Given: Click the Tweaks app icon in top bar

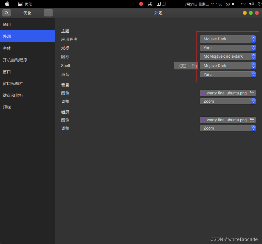Looking at the screenshot, I should (20, 4).
